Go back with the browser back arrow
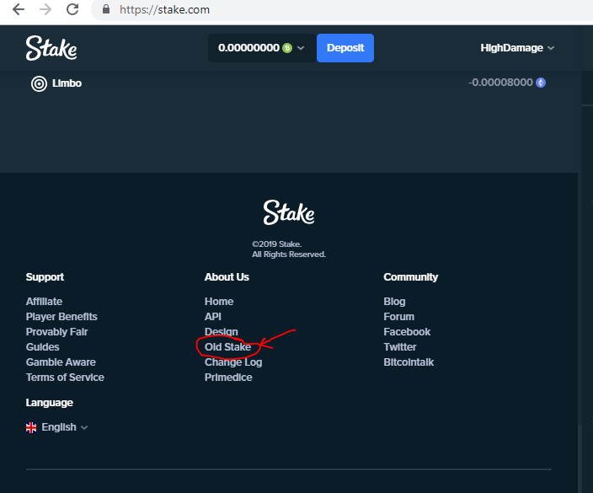Viewport: 593px width, 493px height. tap(19, 9)
